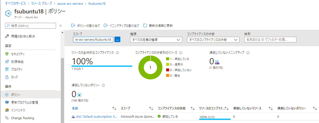319x123 pixels.
Task: Click the 更新プログラムの管理 icon
Action: (x=7, y=102)
